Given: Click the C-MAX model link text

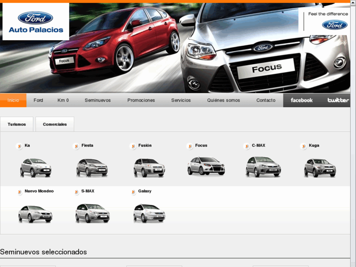Looking at the screenshot, I should [259, 146].
